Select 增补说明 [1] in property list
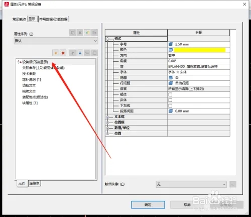Viewport: 251px width, 217px height. click(x=32, y=79)
